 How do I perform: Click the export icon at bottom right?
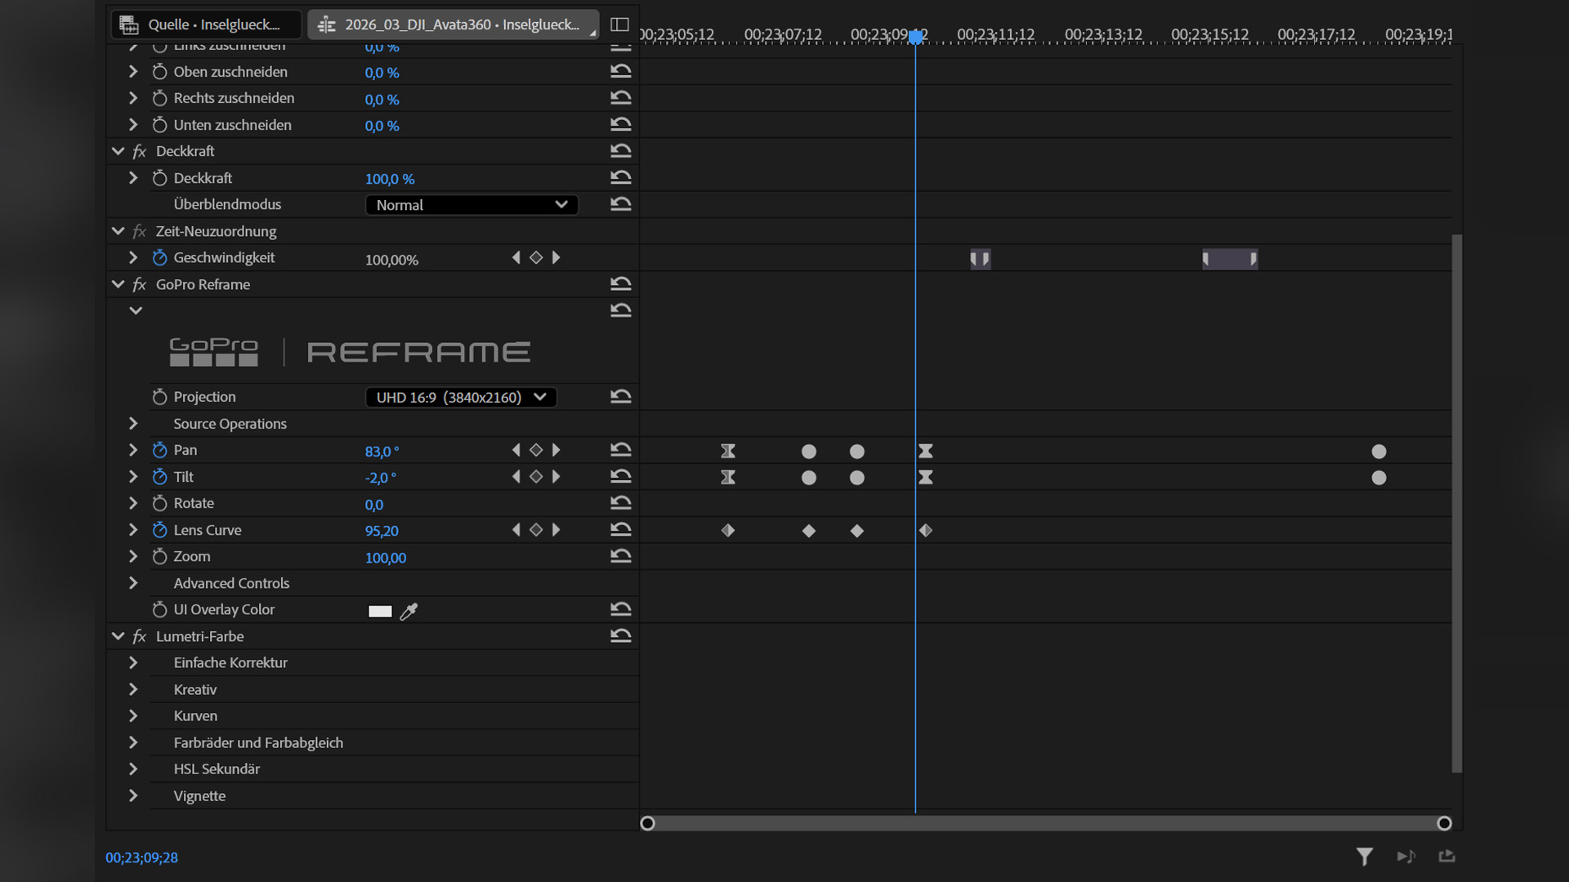pos(1446,856)
